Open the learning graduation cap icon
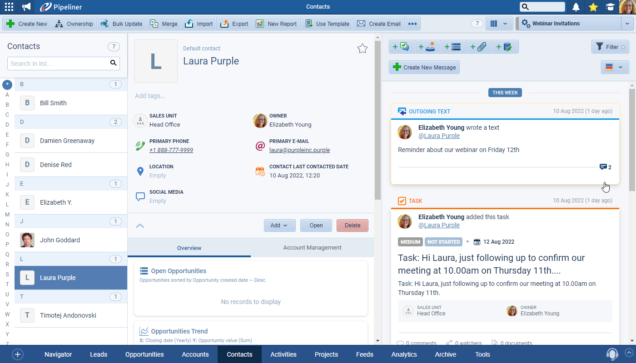636x363 pixels. pyautogui.click(x=610, y=7)
